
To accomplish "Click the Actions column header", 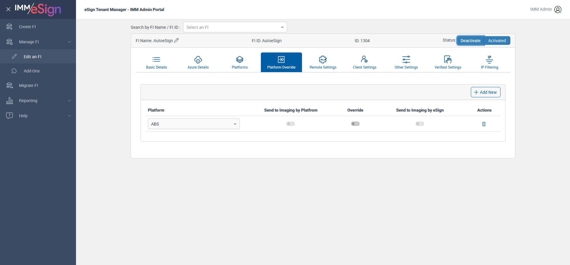I will [x=484, y=110].
